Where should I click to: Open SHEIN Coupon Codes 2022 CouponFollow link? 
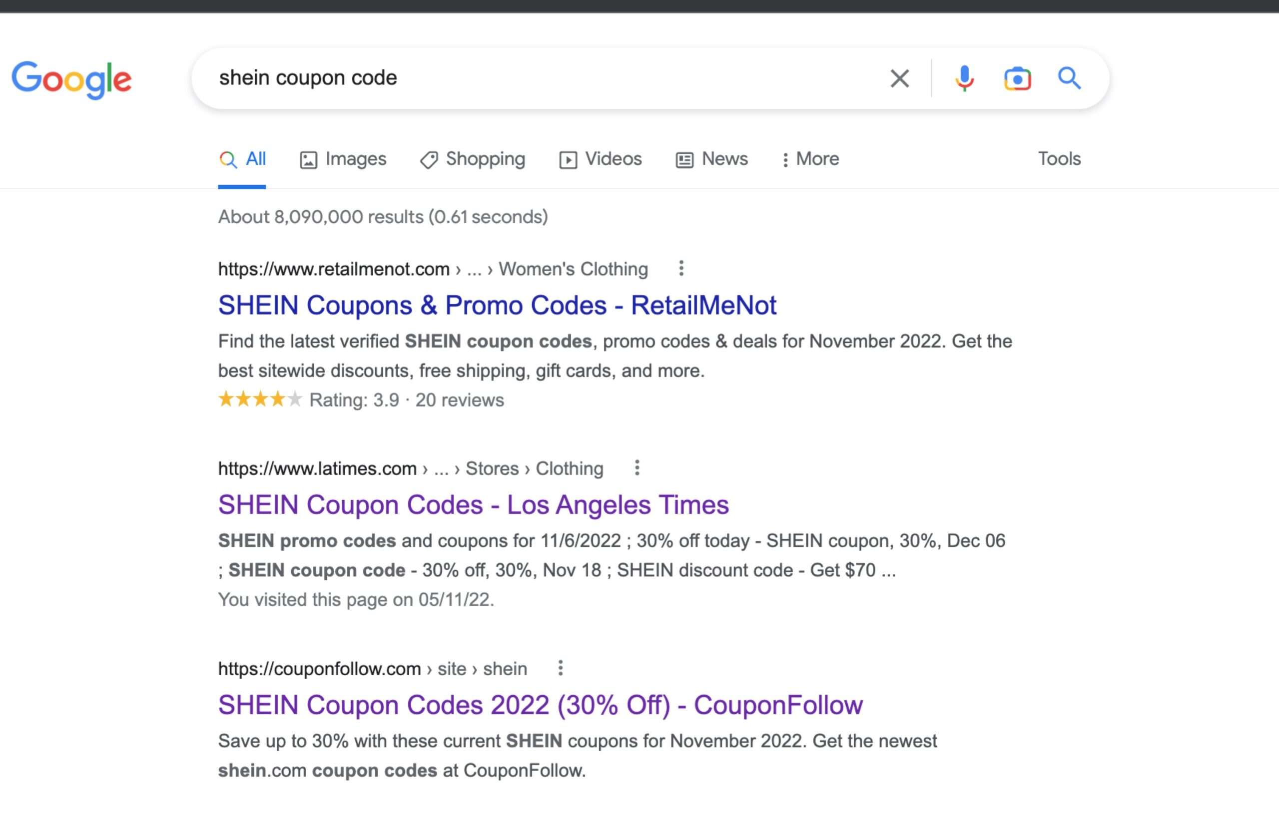click(540, 705)
